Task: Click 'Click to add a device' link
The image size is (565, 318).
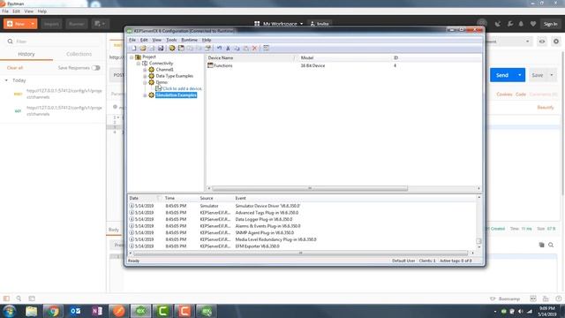Action: (x=183, y=88)
